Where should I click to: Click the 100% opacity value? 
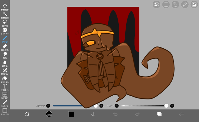111,106
